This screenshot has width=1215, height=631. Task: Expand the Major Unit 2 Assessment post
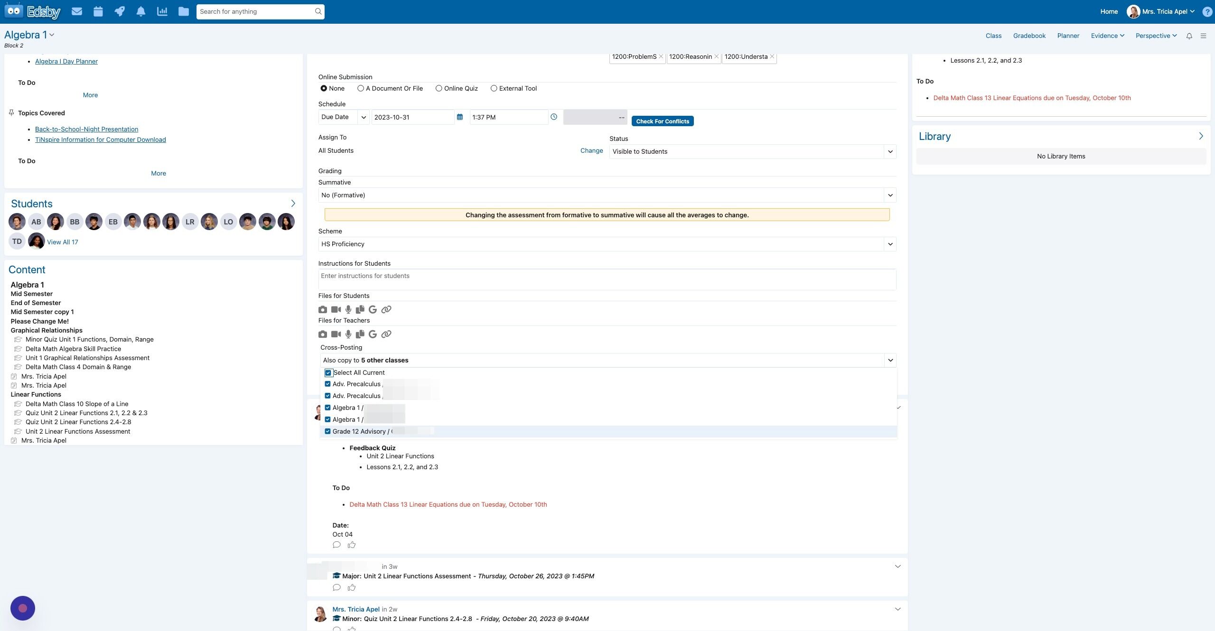click(x=897, y=566)
